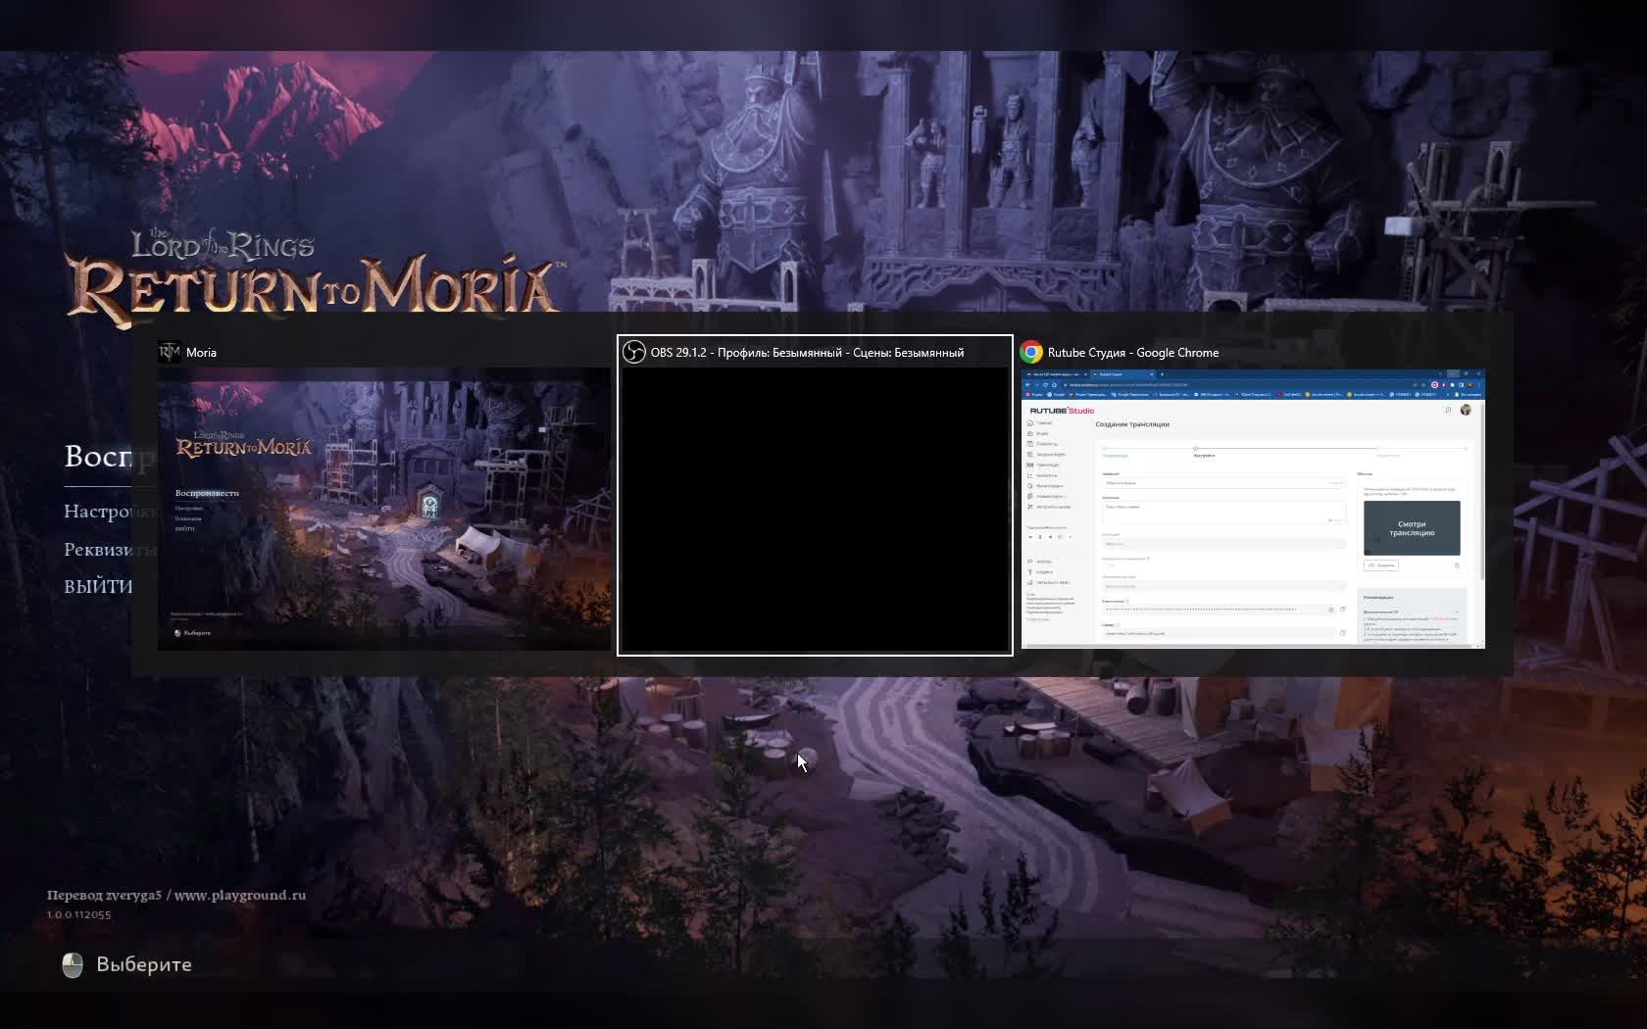Click the mouse icon beside Выберите
1647x1029 pixels.
[73, 965]
